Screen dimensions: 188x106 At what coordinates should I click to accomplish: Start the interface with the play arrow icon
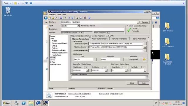[x=66, y=18]
